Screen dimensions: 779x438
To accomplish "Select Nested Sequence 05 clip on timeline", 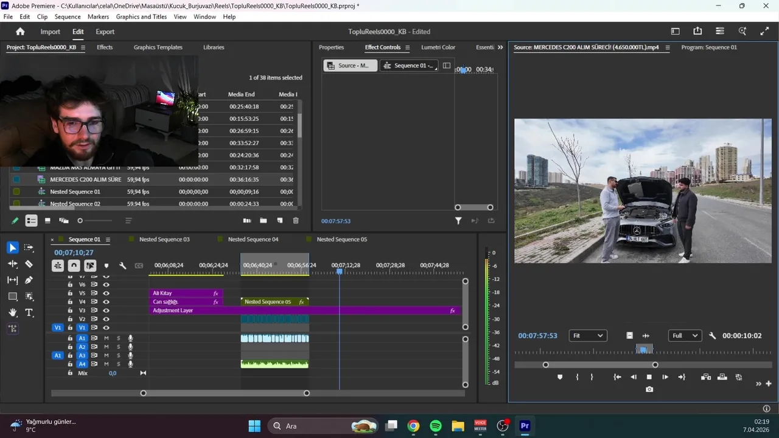I will coord(268,302).
